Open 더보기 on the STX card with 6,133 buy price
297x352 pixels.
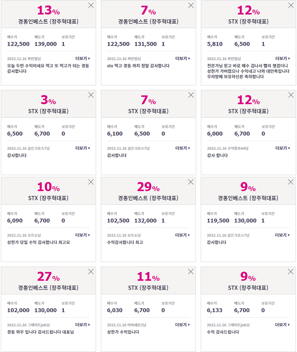point(282,325)
